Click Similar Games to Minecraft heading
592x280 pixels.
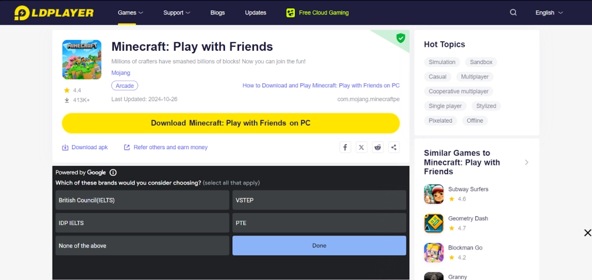(x=462, y=163)
